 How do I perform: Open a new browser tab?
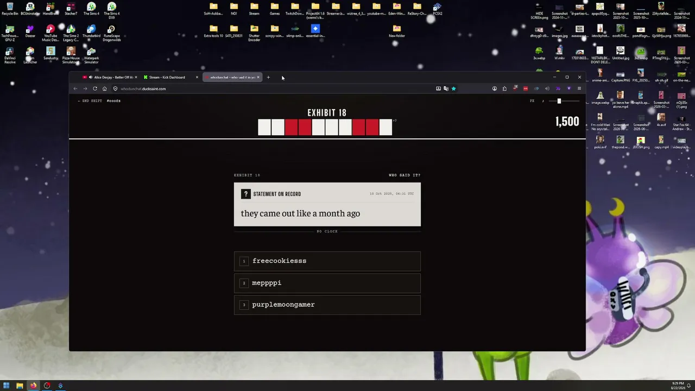(x=268, y=77)
